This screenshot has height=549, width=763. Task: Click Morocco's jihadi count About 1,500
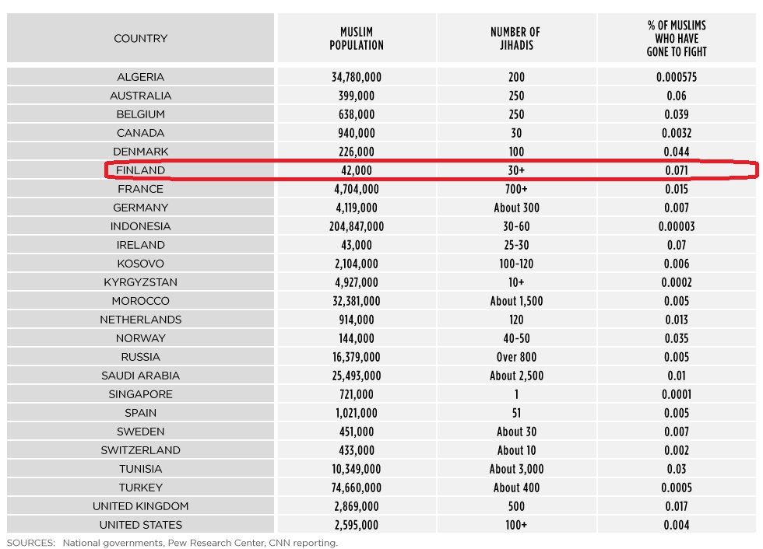[516, 301]
